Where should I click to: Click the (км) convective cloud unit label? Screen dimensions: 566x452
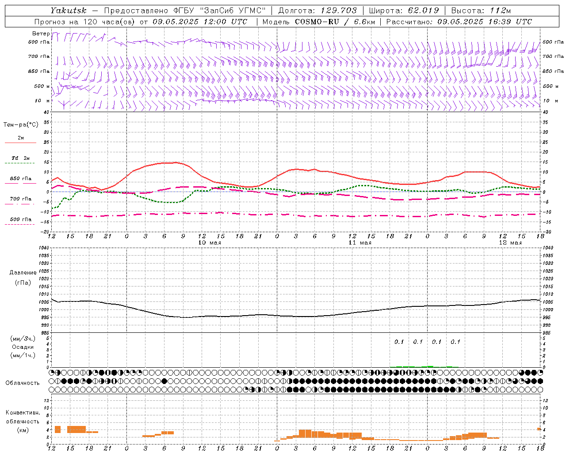pos(23,430)
